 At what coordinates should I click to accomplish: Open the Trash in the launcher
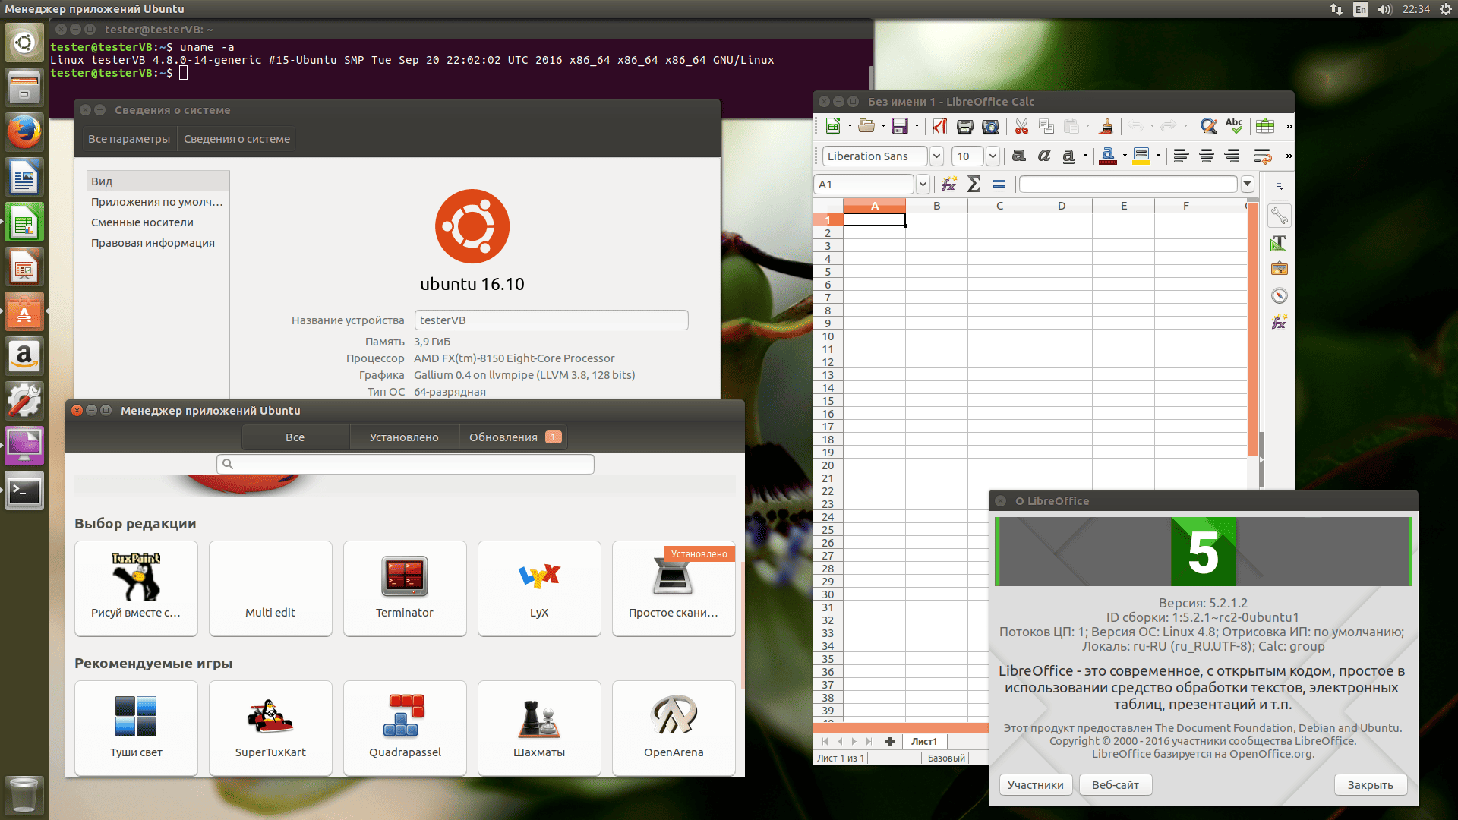tap(24, 794)
